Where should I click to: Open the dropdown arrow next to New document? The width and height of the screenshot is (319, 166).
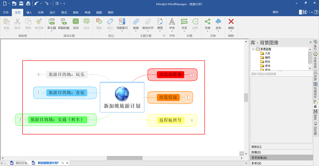9,4
